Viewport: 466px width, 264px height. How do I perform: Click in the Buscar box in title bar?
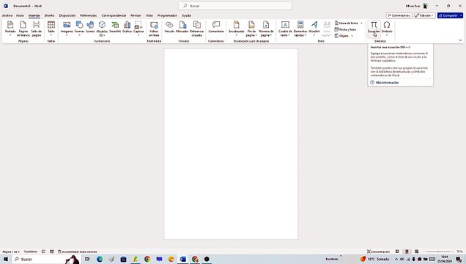234,6
